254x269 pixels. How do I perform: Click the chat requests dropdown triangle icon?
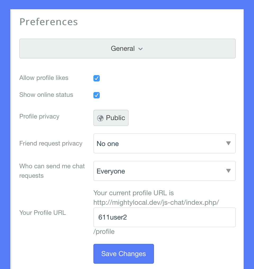point(229,171)
